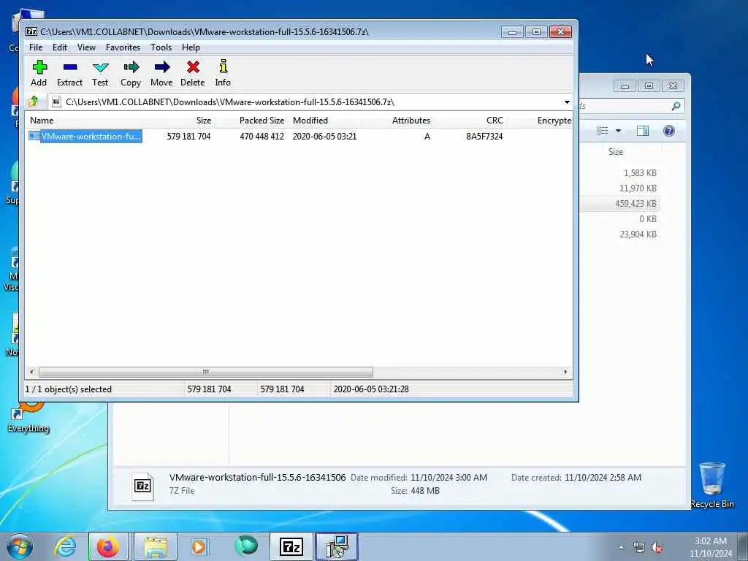Viewport: 748px width, 561px height.
Task: Launch Internet Explorer from the taskbar
Action: click(65, 546)
